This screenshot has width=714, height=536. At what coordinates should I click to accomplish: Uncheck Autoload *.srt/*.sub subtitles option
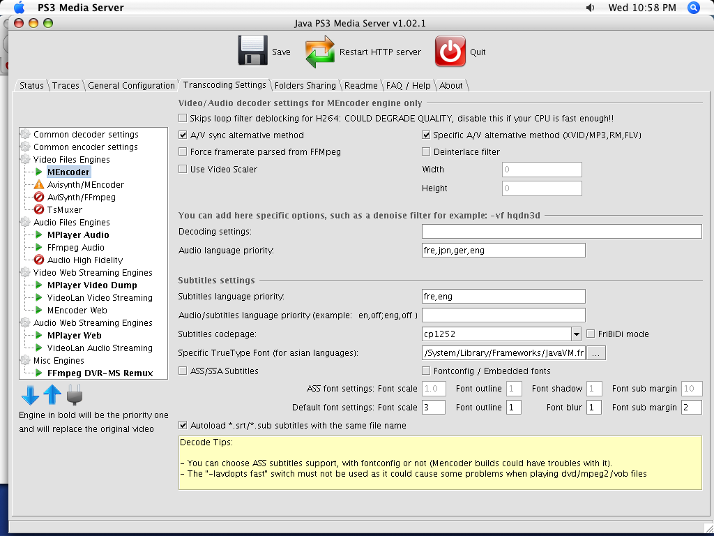[x=183, y=425]
